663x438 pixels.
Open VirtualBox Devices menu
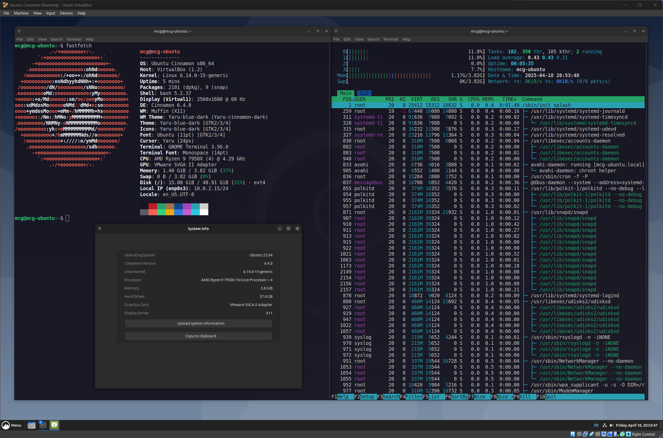[x=66, y=13]
